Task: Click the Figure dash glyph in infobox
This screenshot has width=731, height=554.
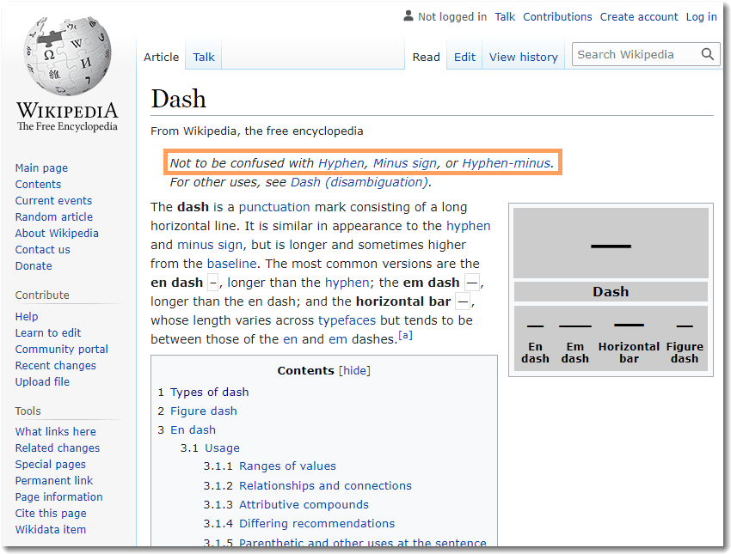Action: pyautogui.click(x=685, y=326)
